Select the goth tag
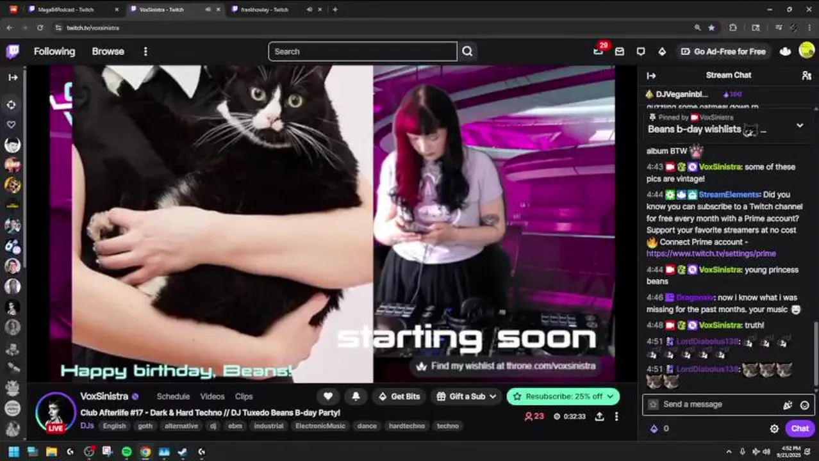The width and height of the screenshot is (819, 461). pyautogui.click(x=145, y=426)
